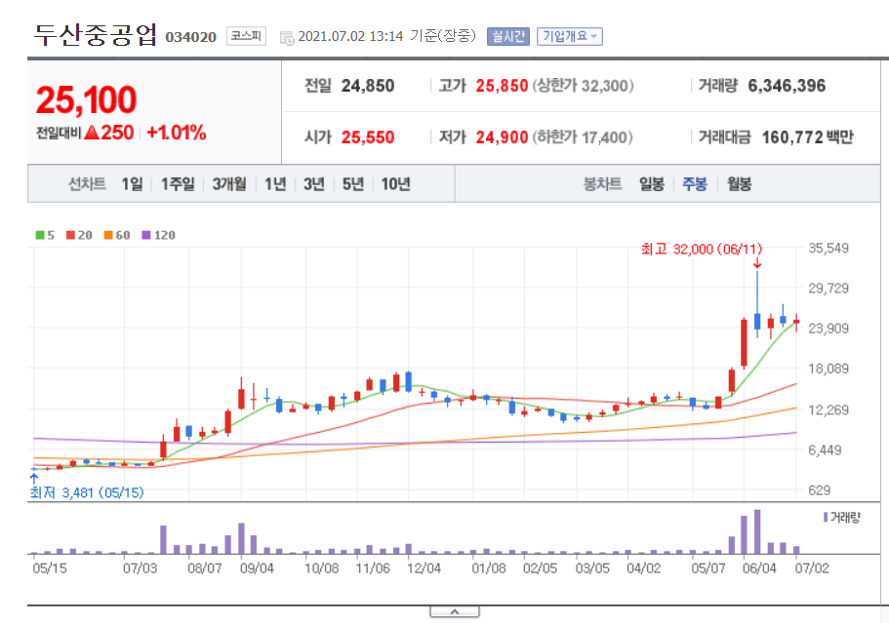Click the stock code 034020

point(191,37)
